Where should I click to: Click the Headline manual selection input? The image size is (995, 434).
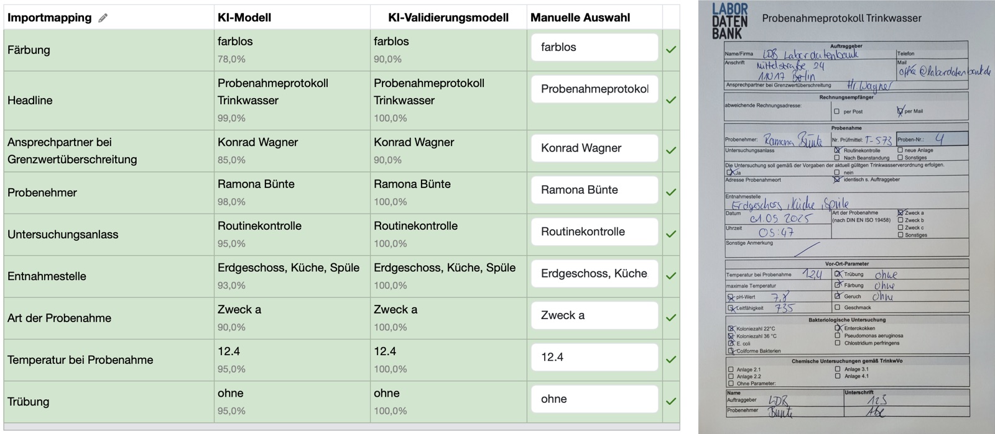(594, 89)
